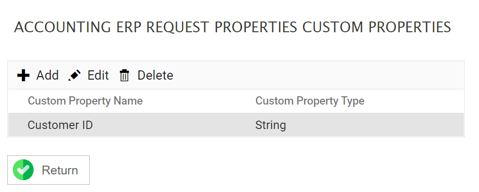Click the trash can delete icon
This screenshot has width=479, height=192.
[x=124, y=75]
